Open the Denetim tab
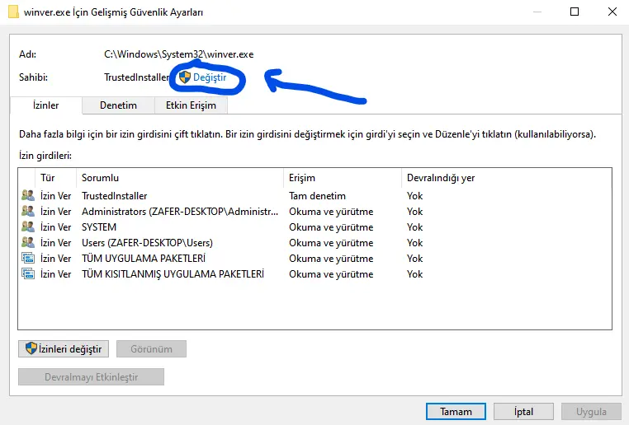 click(118, 105)
